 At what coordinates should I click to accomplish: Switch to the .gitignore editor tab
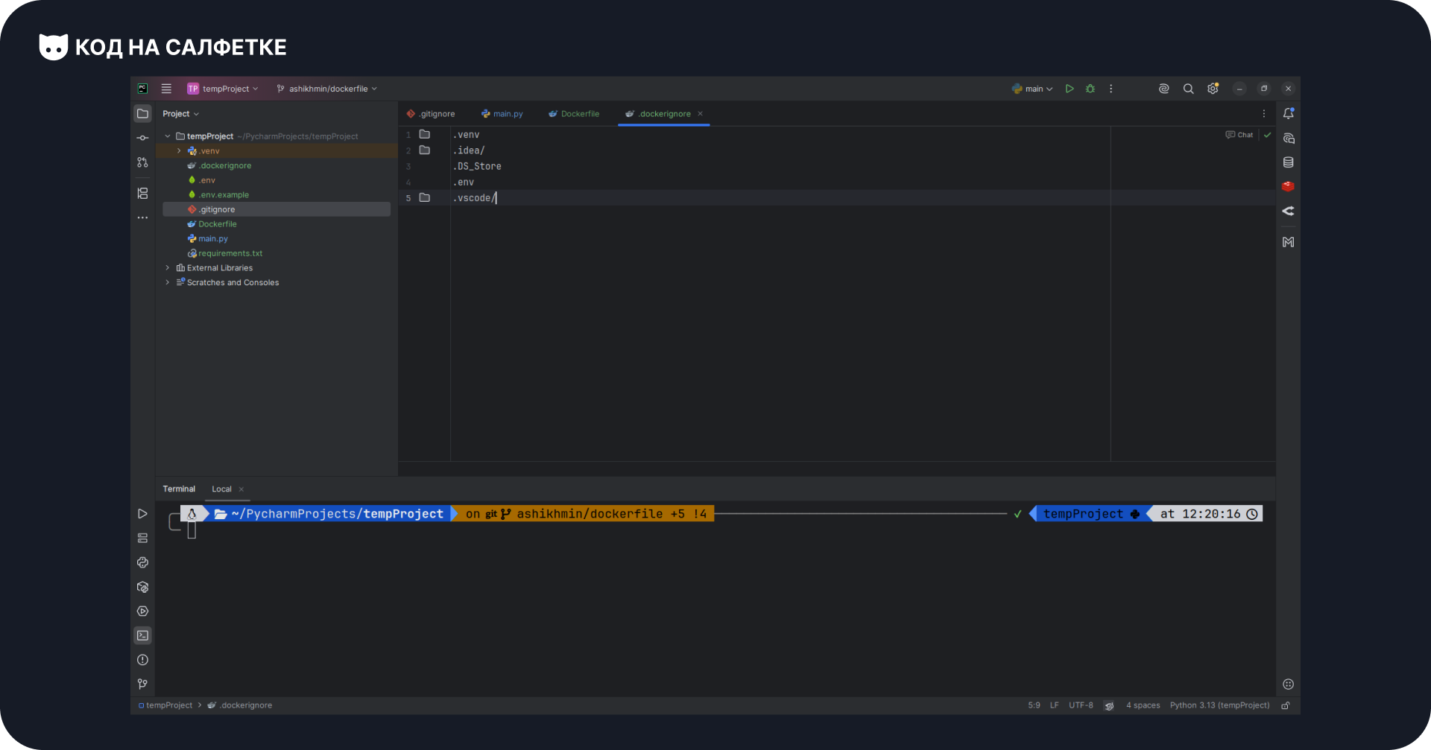[431, 114]
